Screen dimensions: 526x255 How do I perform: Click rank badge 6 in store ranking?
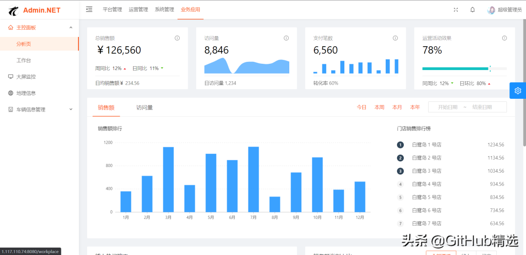coord(400,210)
